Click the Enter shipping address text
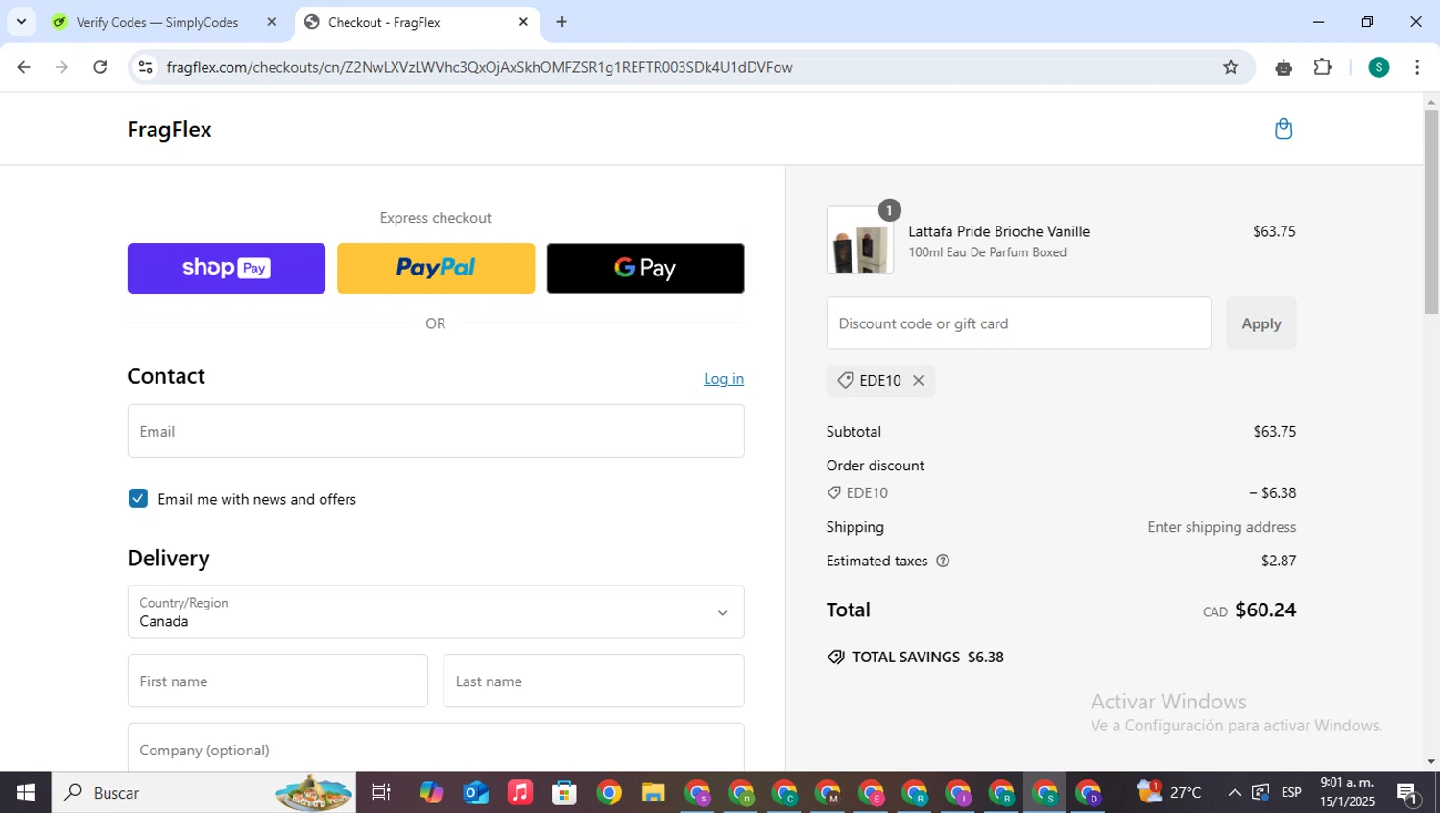The width and height of the screenshot is (1440, 813). point(1221,527)
